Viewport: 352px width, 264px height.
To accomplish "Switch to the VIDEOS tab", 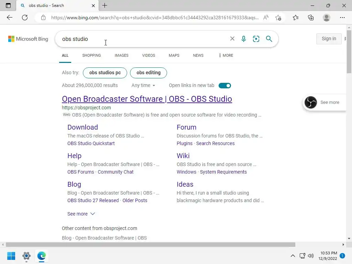I will tap(148, 55).
